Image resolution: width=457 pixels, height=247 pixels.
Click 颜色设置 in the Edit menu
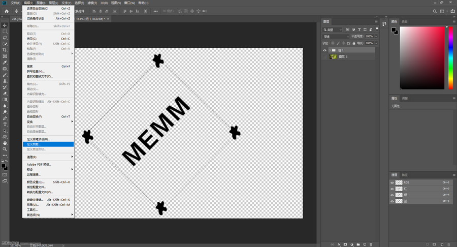[36, 182]
